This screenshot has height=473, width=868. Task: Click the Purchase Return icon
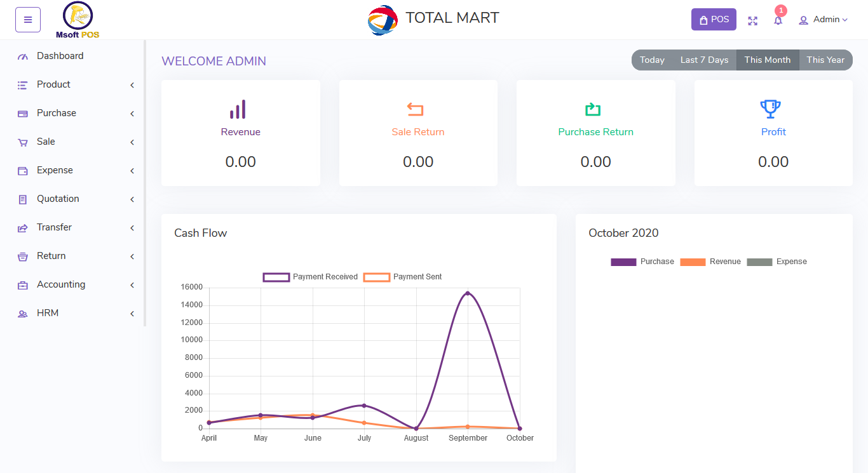[x=593, y=109]
